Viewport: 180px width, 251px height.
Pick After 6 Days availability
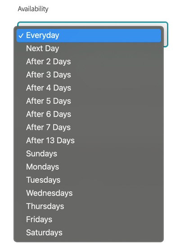point(89,114)
